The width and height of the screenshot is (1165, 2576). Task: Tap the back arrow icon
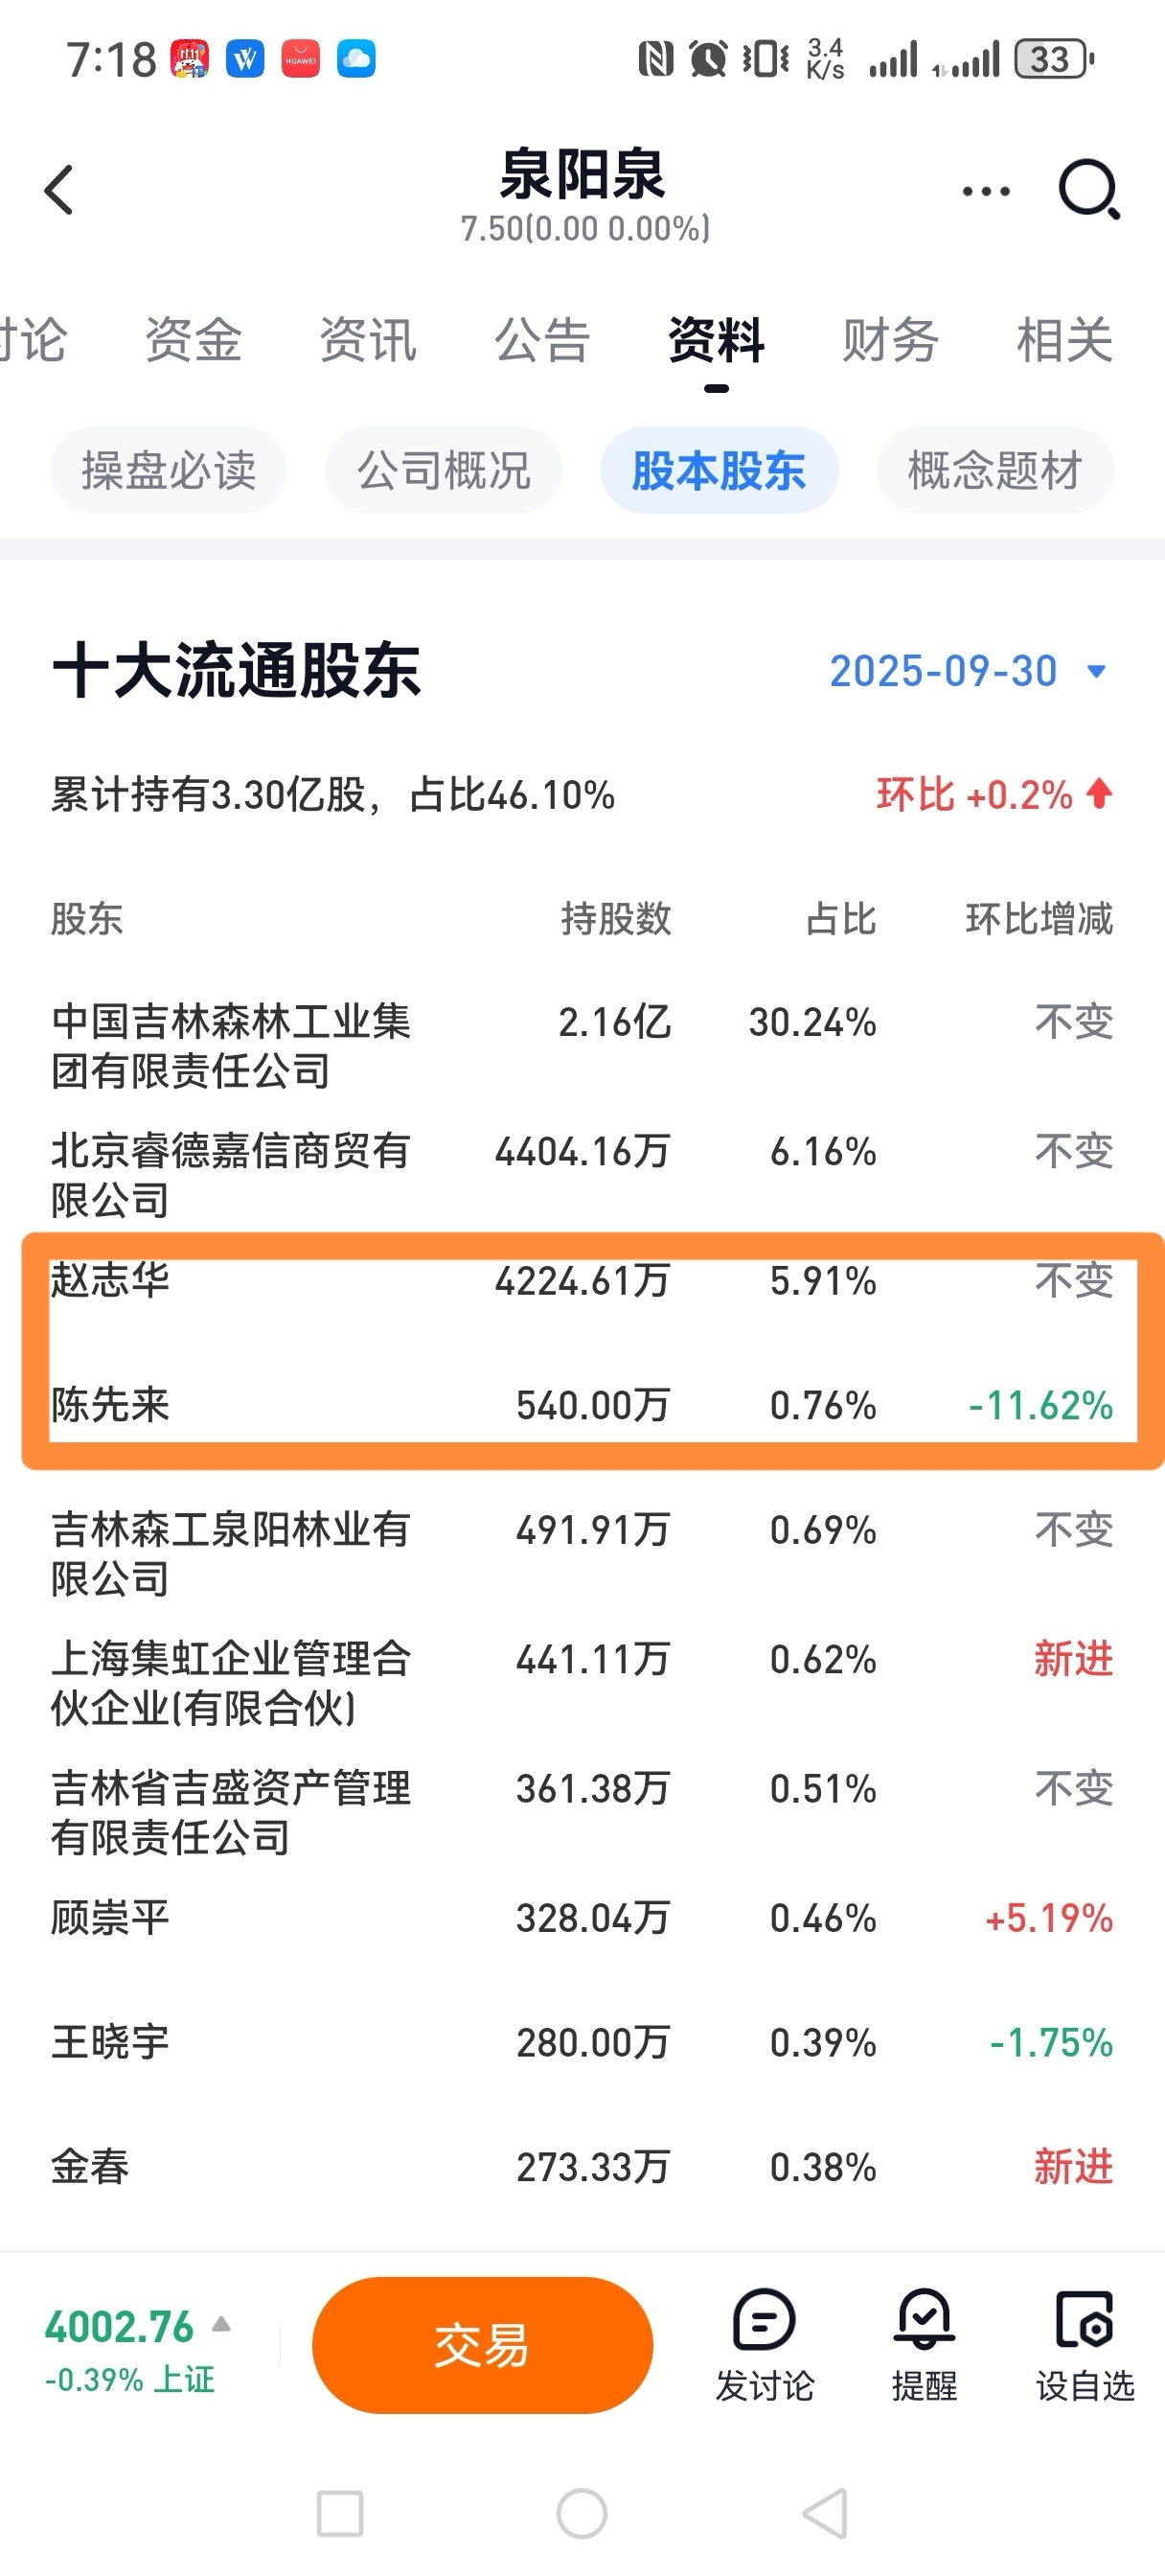[59, 190]
